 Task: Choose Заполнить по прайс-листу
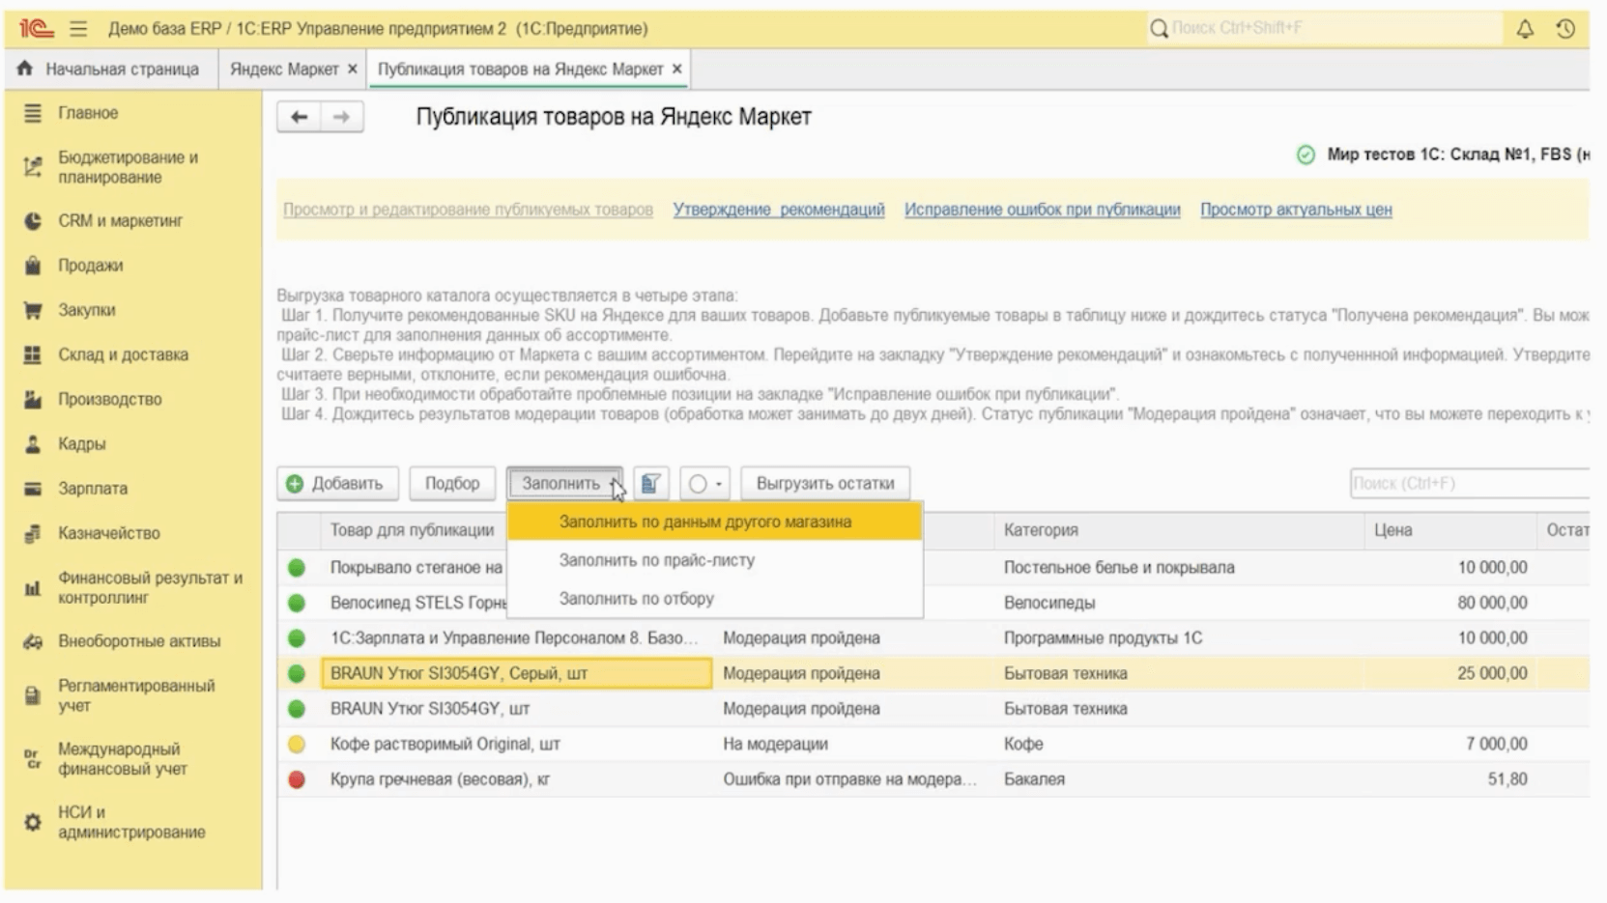click(714, 560)
